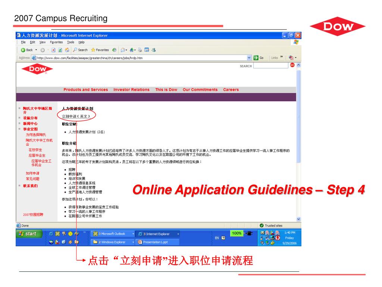Open the Edit menu
Viewport: 382px width, 287px height.
(x=32, y=42)
